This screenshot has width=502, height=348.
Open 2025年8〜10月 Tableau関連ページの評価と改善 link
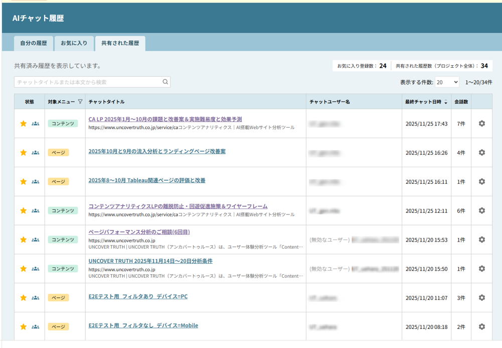[x=146, y=180]
